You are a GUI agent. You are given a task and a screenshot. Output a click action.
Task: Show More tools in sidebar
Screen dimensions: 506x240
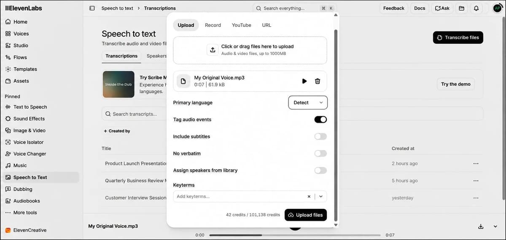[x=25, y=213]
